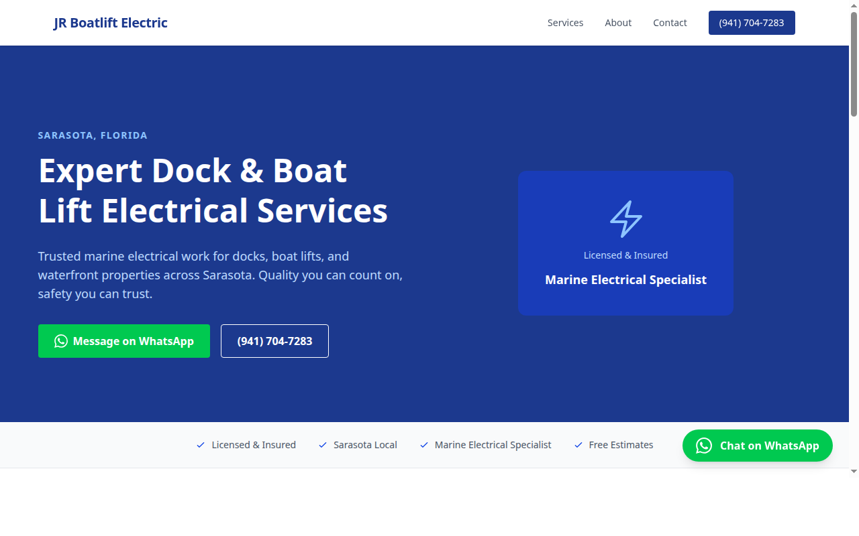859x536 pixels.
Task: Open the Contact navigation link
Action: (x=670, y=23)
